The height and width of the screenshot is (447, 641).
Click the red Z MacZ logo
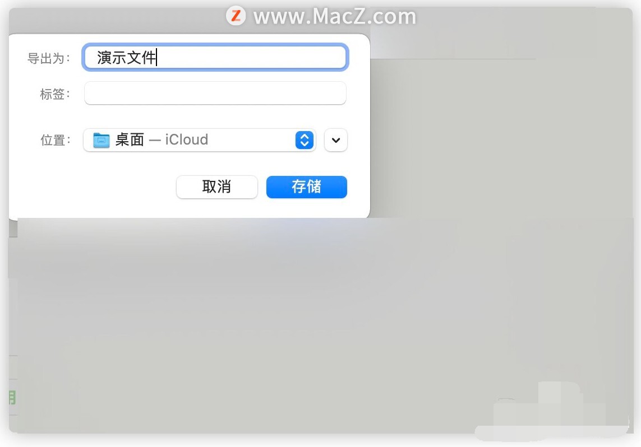(x=236, y=16)
